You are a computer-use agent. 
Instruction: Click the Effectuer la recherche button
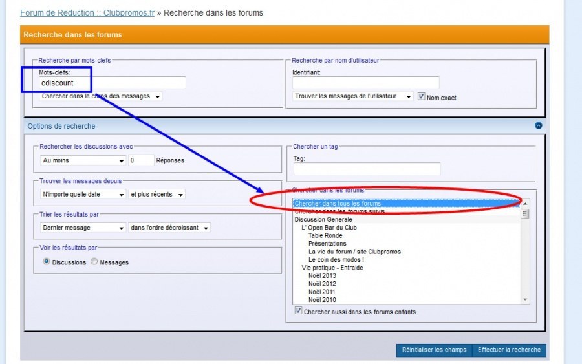click(509, 350)
